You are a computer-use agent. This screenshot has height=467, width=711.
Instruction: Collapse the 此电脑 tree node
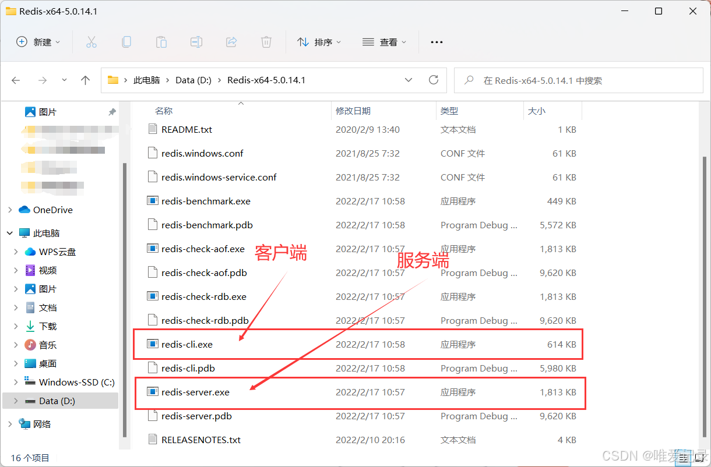coord(10,233)
